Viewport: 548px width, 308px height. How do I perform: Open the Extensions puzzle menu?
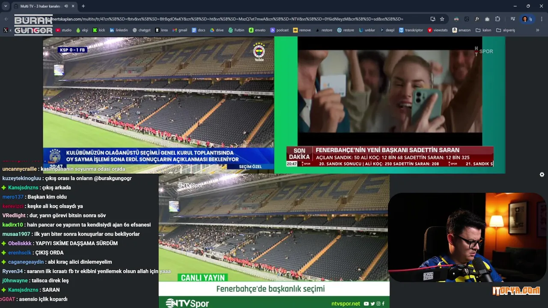click(497, 19)
